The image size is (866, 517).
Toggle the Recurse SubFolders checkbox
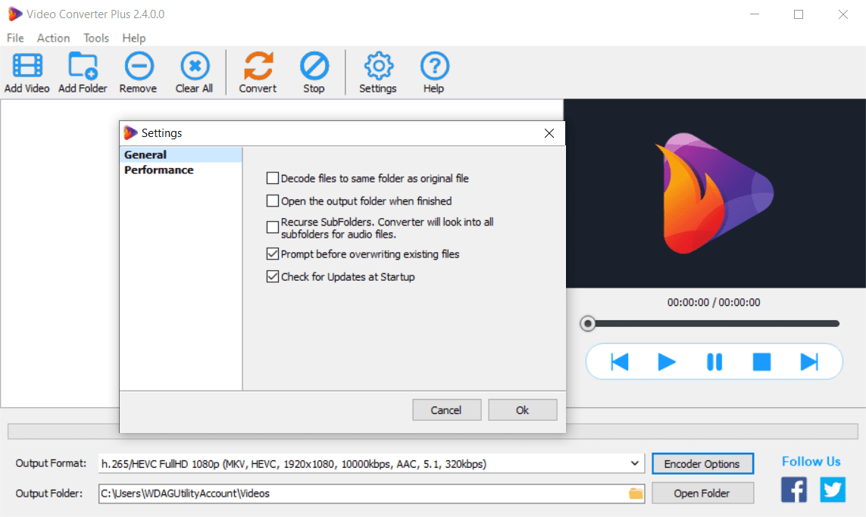tap(272, 227)
